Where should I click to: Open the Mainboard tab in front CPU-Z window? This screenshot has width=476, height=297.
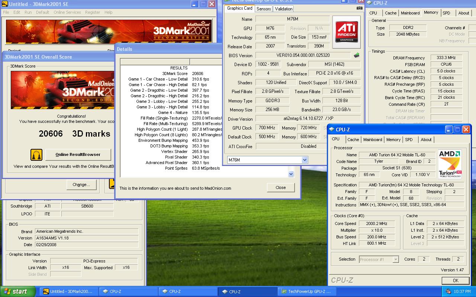point(373,140)
